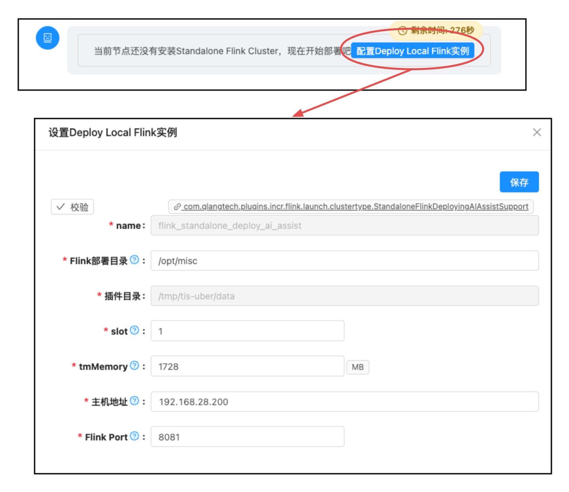Click into the slot number field
This screenshot has width=569, height=492.
(247, 331)
